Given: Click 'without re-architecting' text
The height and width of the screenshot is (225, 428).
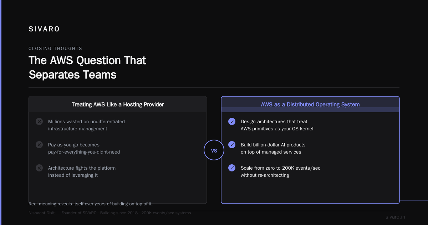Looking at the screenshot, I should pyautogui.click(x=265, y=175).
